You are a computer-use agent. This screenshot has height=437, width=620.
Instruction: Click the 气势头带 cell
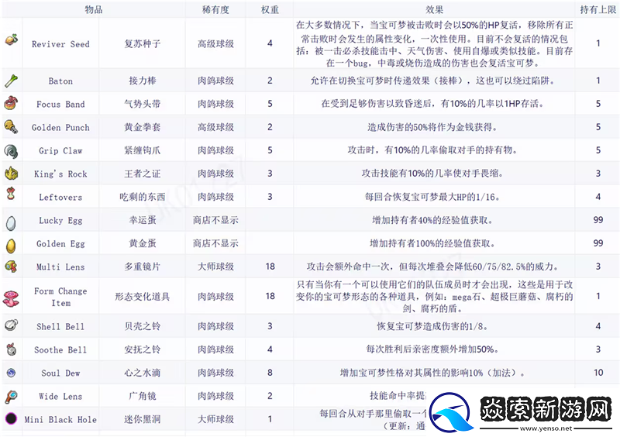click(143, 104)
